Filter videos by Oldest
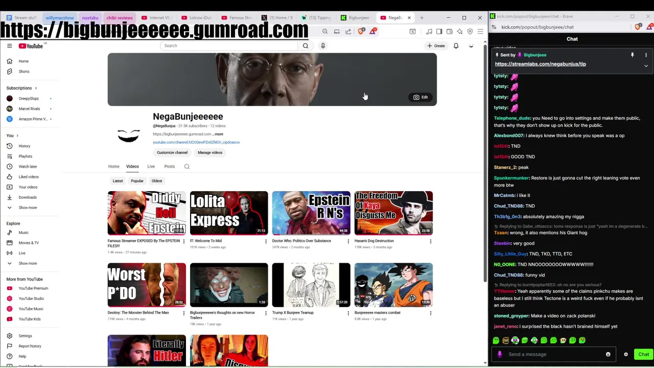Viewport: 654px width, 368px height. tap(157, 181)
